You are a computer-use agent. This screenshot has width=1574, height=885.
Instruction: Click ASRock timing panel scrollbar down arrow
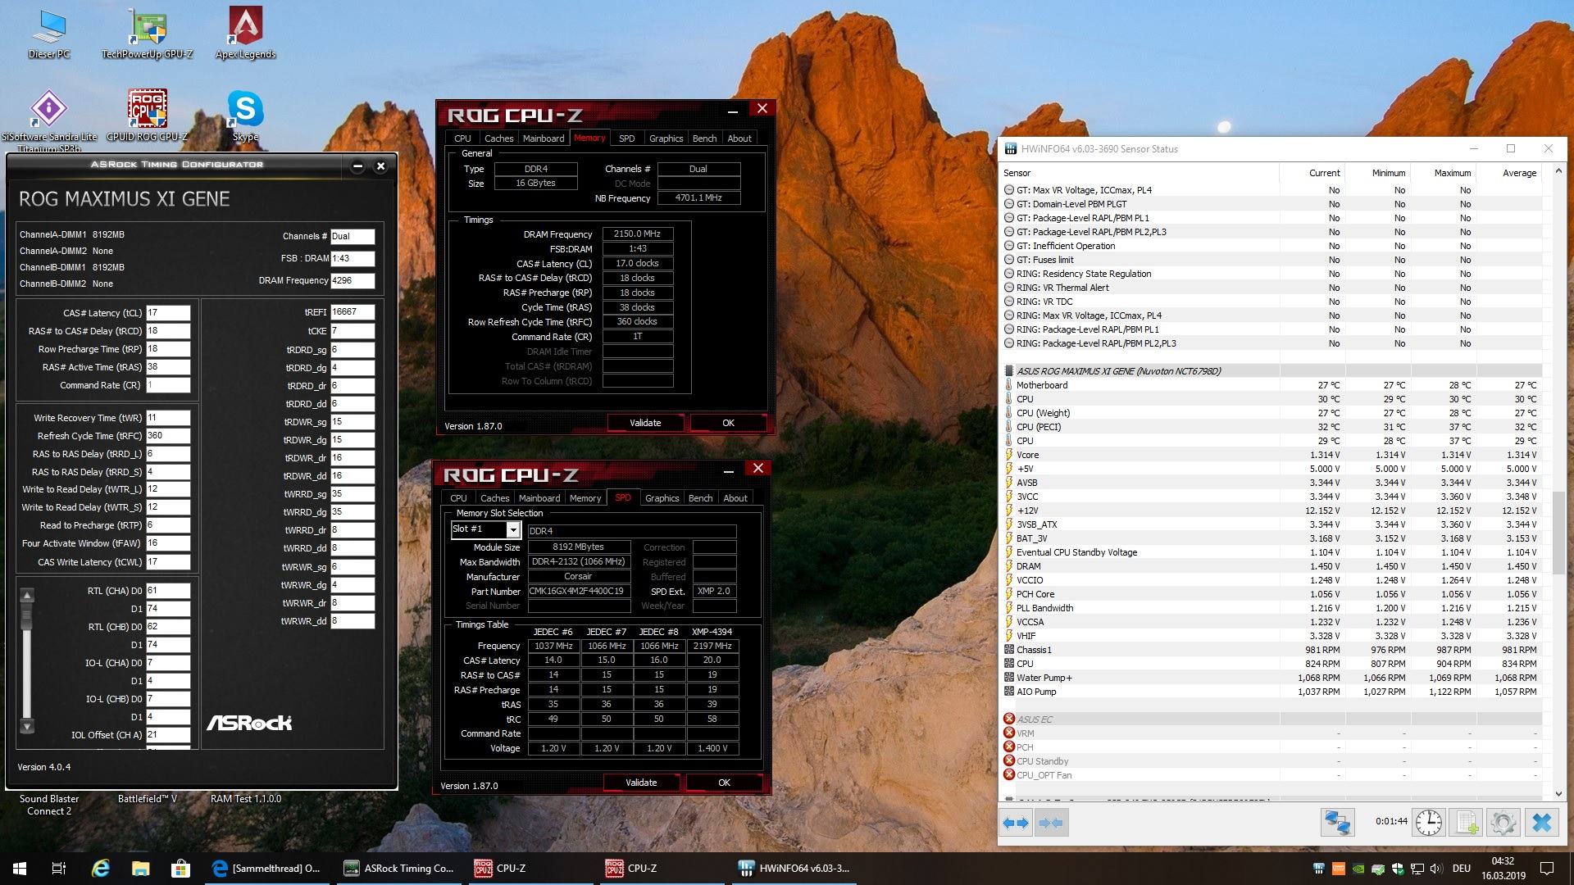27,726
